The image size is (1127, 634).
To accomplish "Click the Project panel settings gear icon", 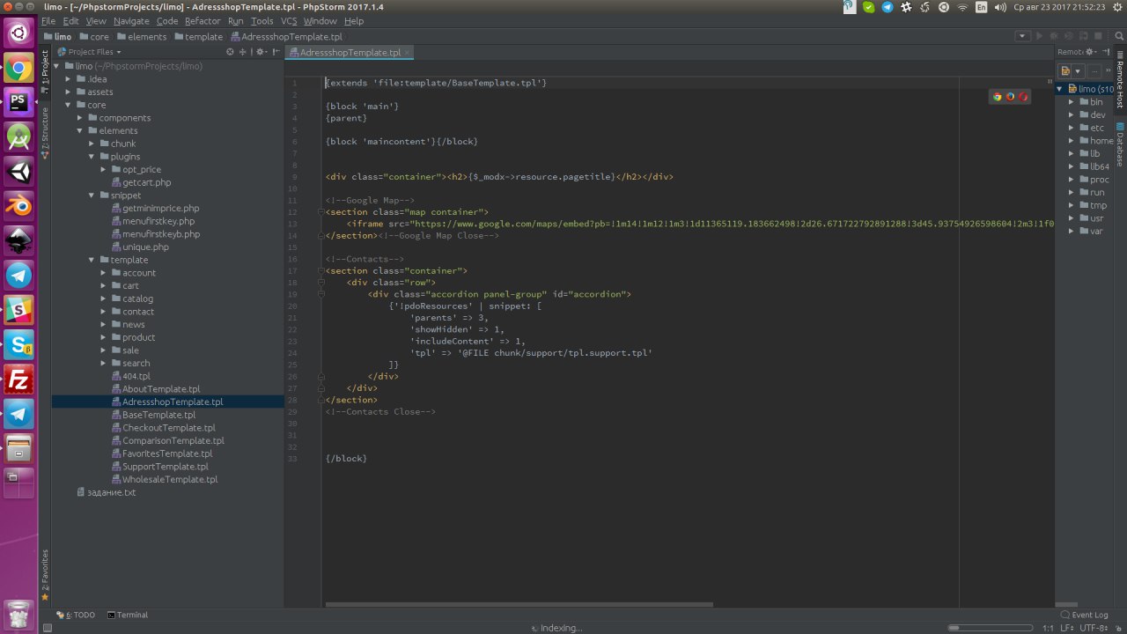I will tap(261, 52).
